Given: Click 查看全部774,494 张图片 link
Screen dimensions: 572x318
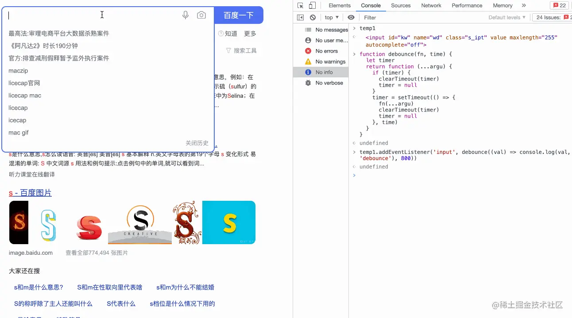Looking at the screenshot, I should tap(97, 253).
